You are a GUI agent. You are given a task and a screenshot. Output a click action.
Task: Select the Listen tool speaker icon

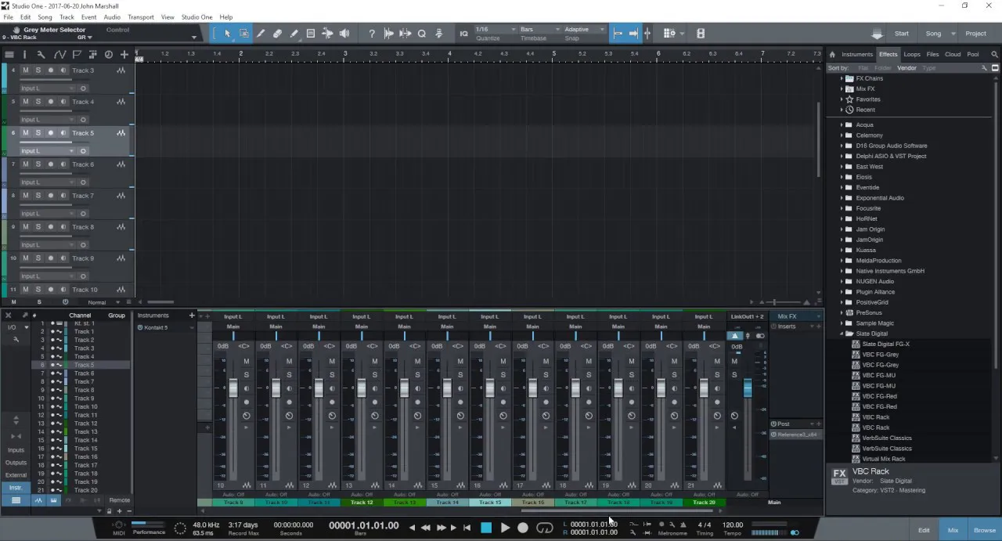click(344, 34)
